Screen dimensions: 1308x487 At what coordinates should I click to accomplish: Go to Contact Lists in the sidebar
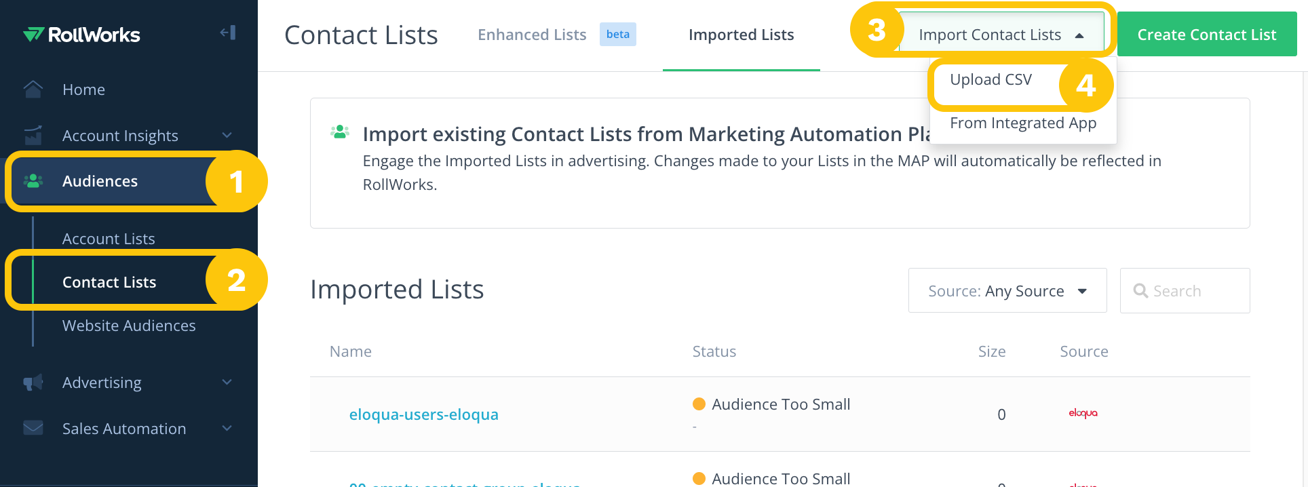(109, 282)
